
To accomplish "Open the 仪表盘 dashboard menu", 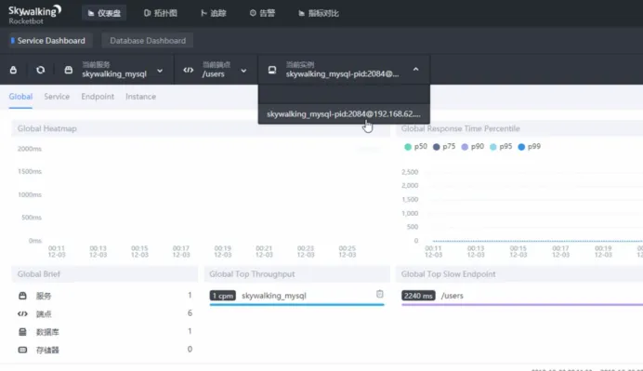I will [104, 13].
